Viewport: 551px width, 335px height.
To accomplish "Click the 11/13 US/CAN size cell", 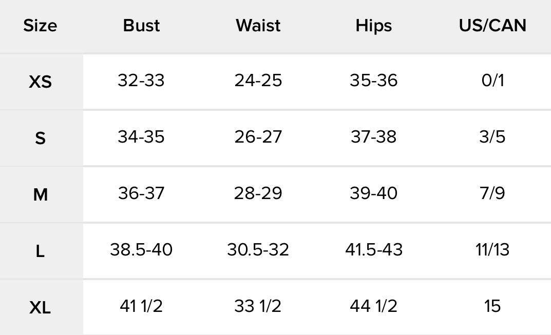I will coord(492,250).
